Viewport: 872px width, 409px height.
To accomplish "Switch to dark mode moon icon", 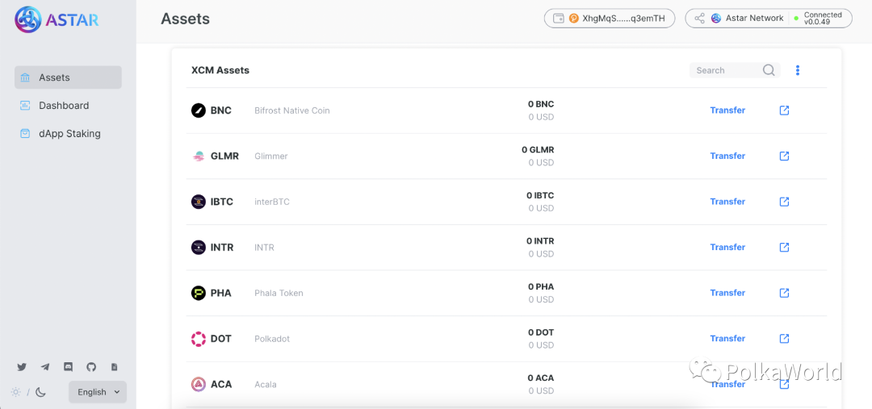I will coord(40,393).
